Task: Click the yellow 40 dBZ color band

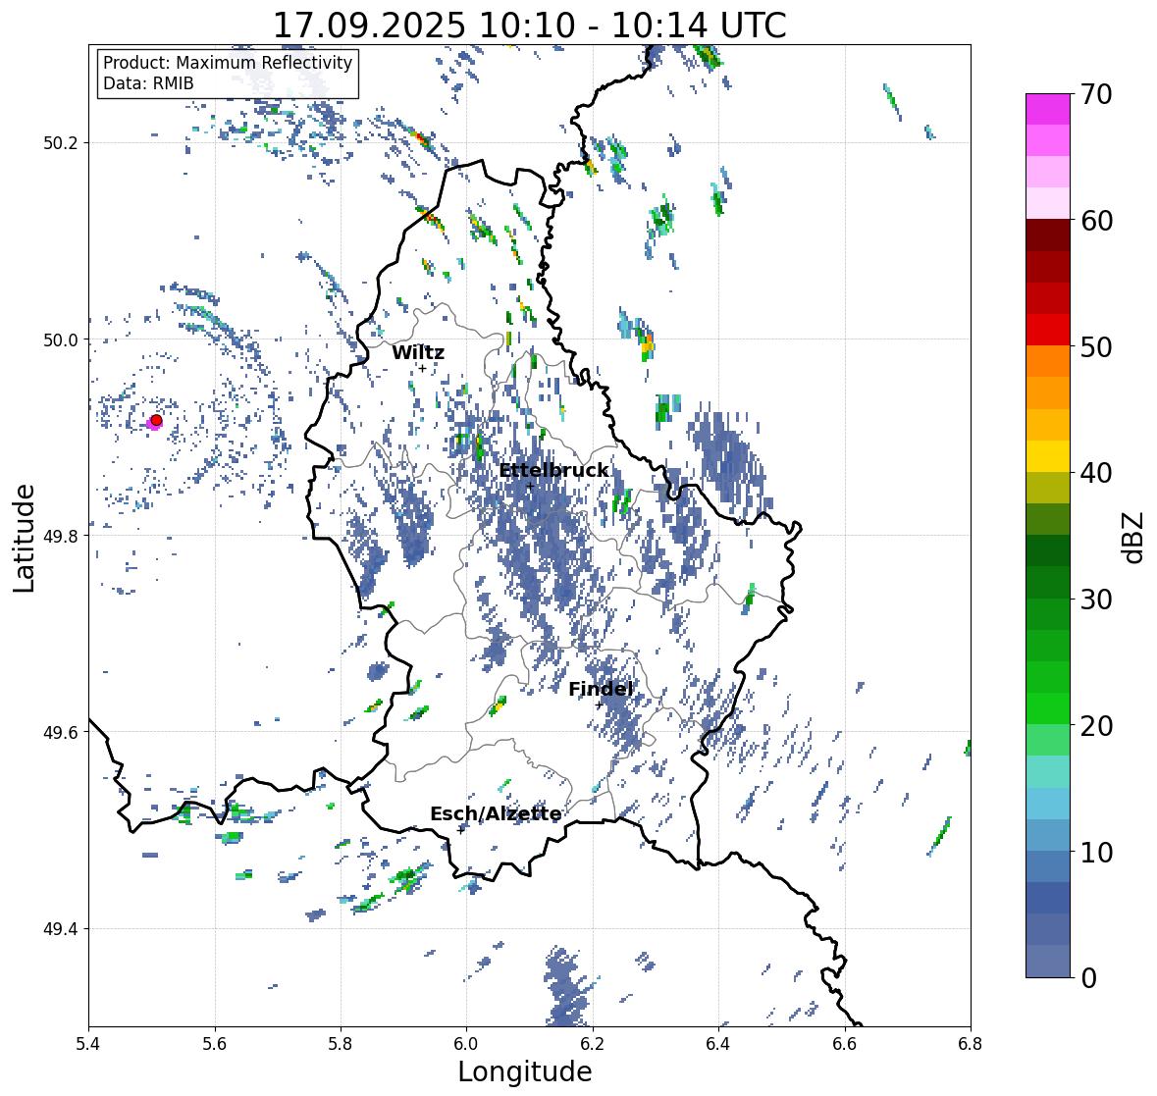Action: click(1048, 456)
